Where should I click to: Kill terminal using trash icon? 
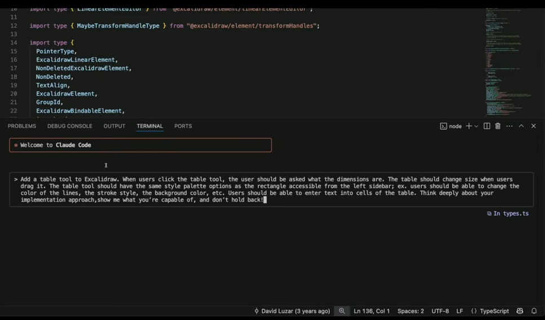tap(498, 126)
